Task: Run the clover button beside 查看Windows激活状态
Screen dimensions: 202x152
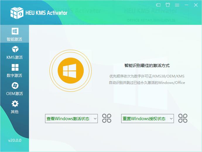Action: point(107,118)
